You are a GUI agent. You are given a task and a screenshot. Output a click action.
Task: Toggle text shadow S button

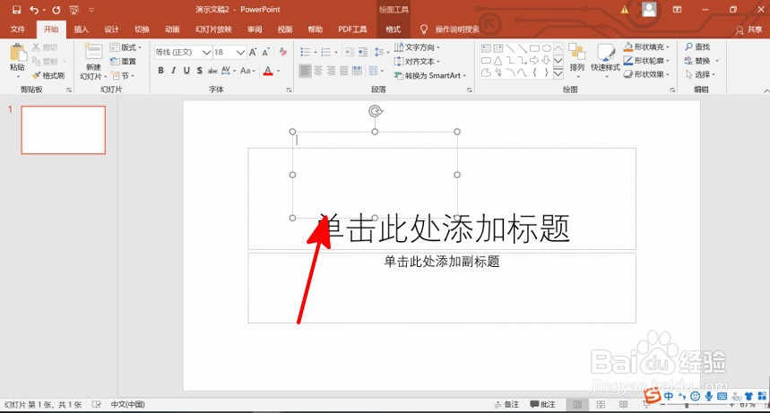coord(199,71)
